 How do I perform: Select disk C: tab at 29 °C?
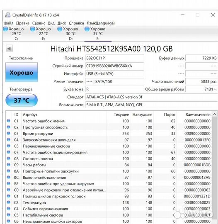coord(16,34)
